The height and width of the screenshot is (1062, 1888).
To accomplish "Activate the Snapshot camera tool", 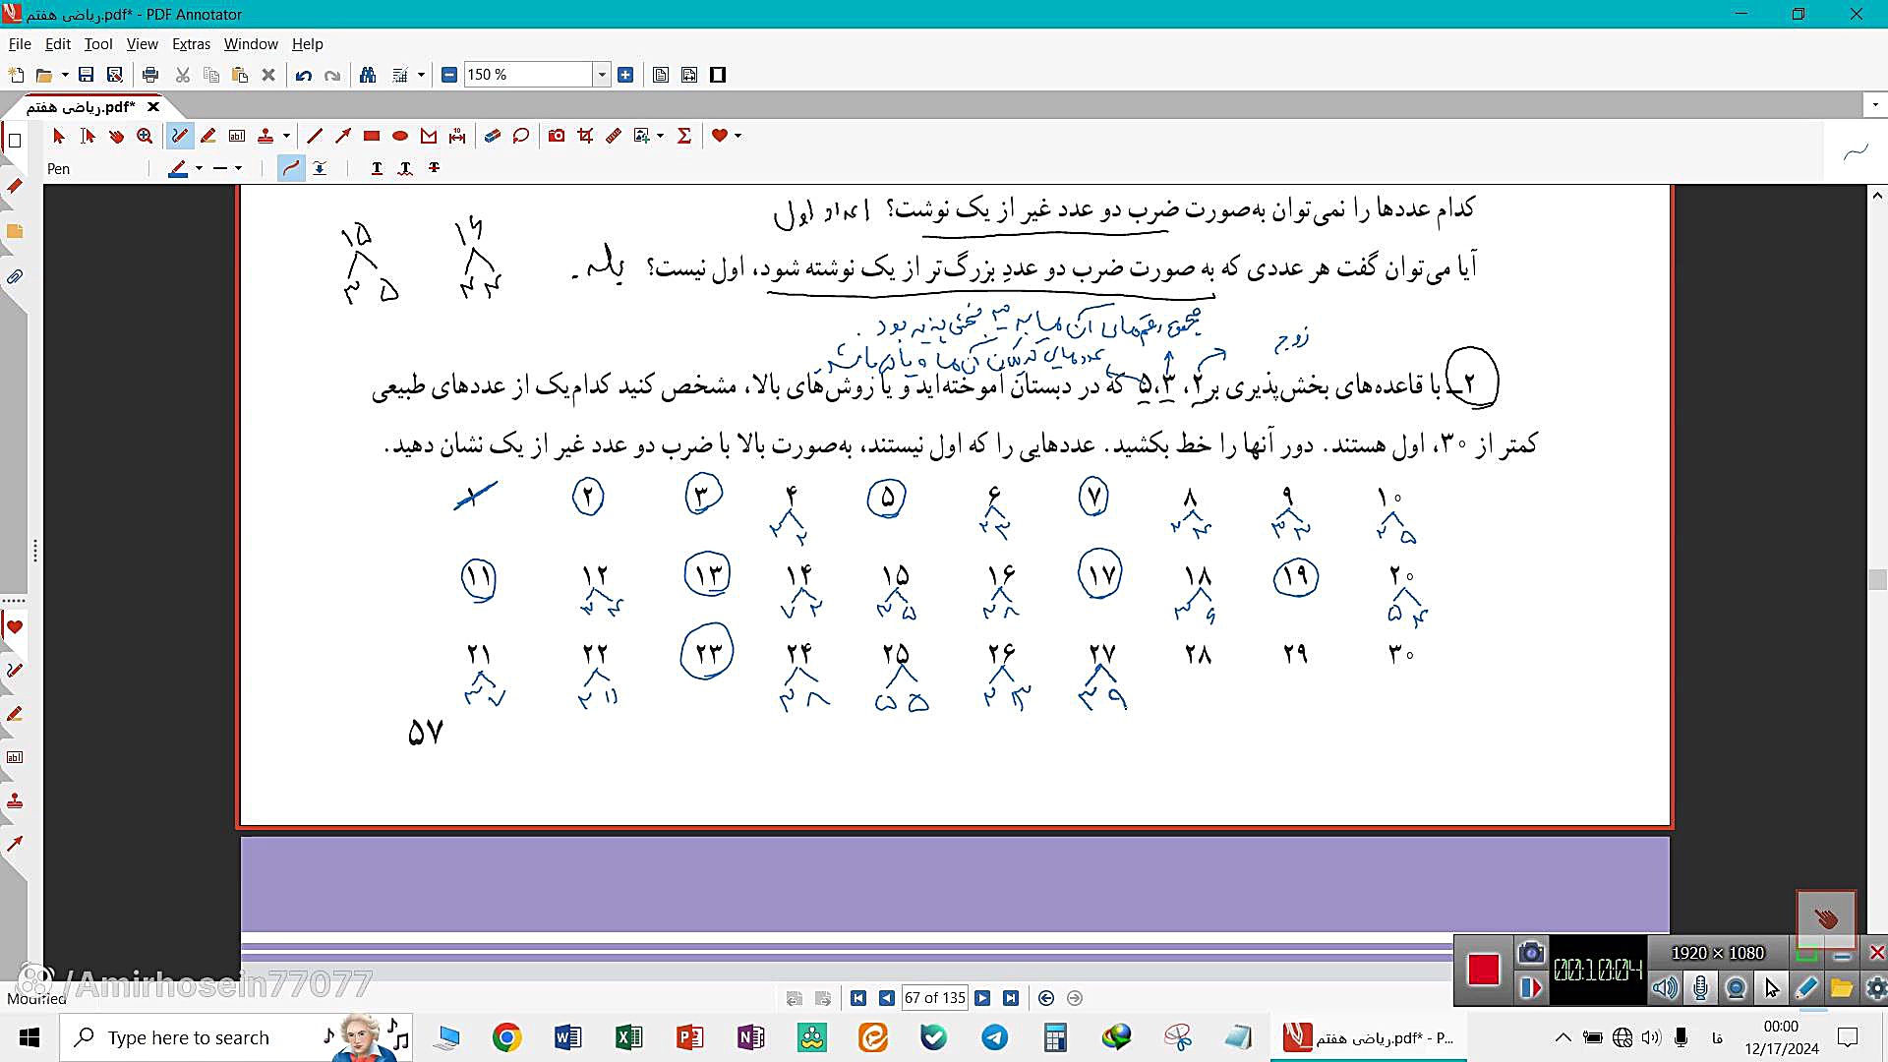I will (557, 136).
